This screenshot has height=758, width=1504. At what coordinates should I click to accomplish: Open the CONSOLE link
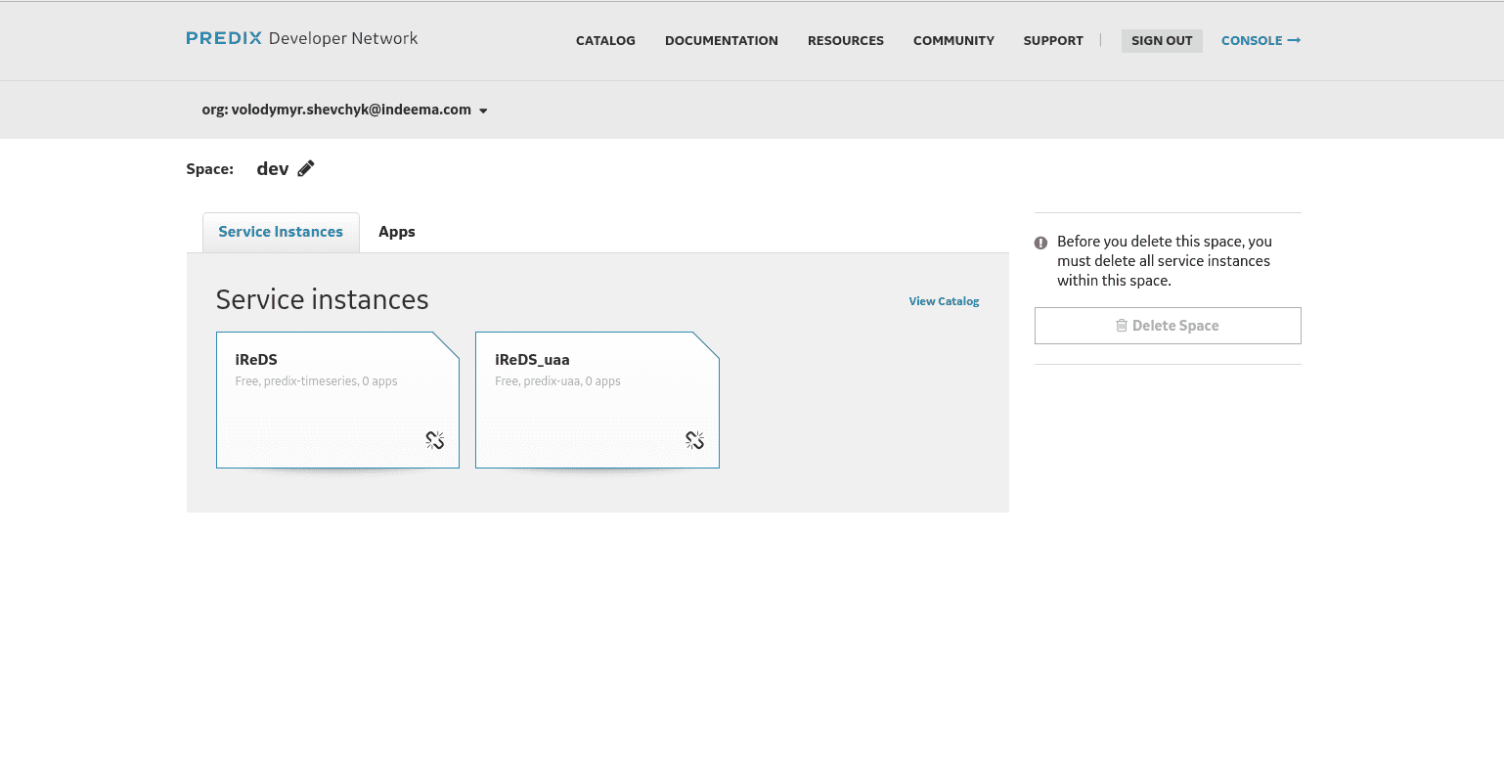point(1253,40)
